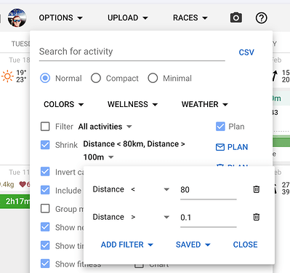Open the ADD FILTER dropdown

point(127,245)
